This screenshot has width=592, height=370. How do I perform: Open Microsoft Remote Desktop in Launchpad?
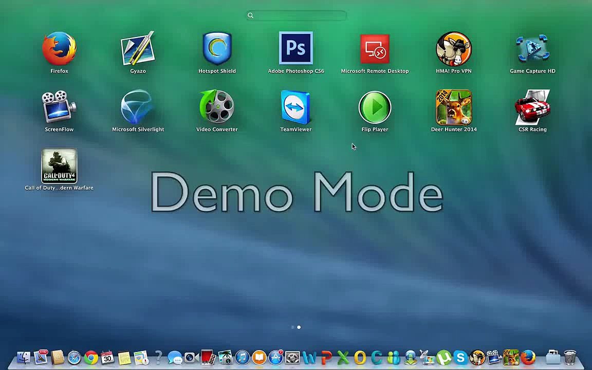375,49
